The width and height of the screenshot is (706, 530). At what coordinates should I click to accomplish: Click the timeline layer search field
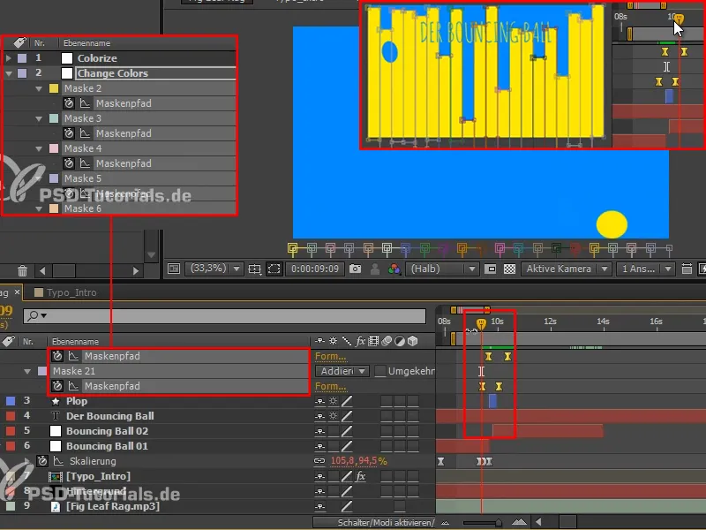224,316
